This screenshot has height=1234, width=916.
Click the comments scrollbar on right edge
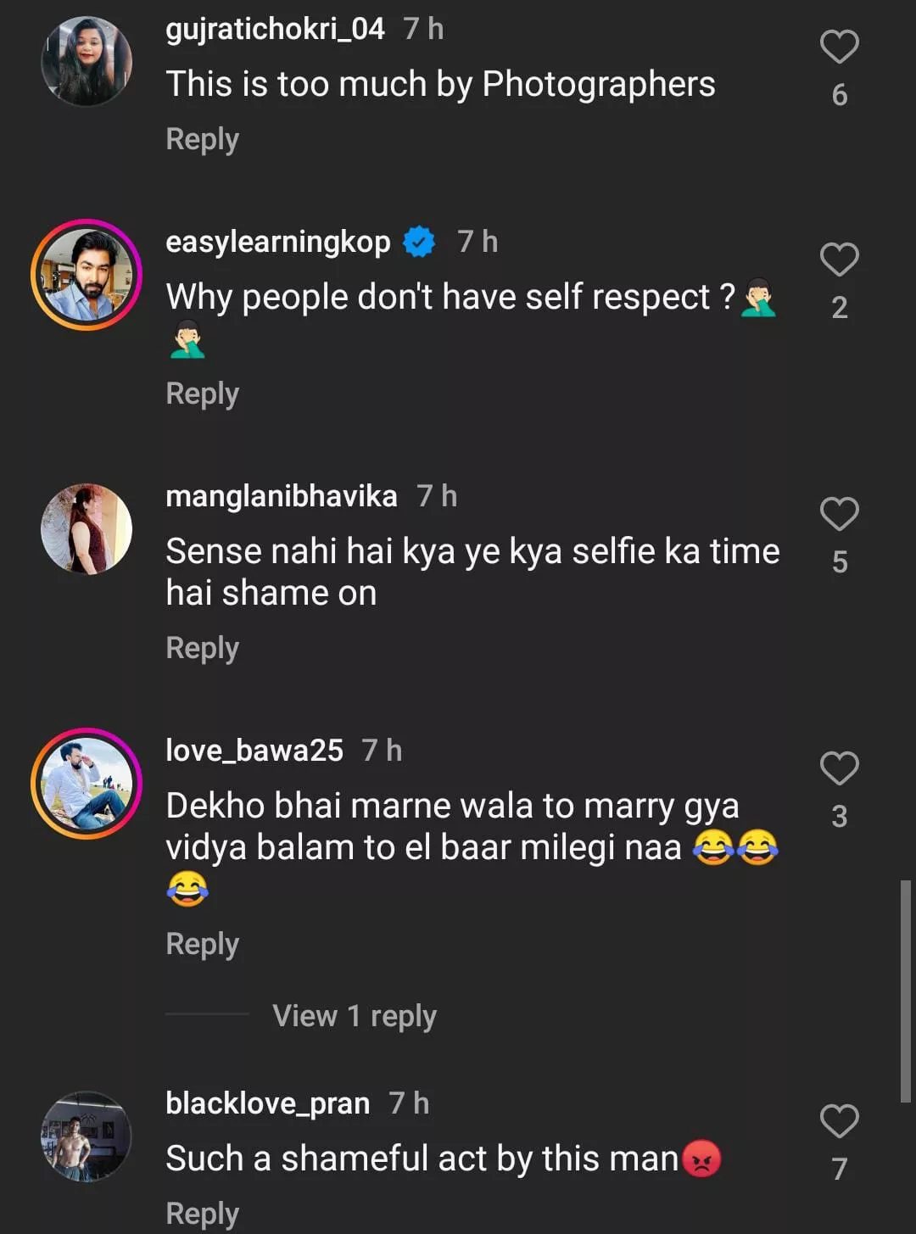(x=905, y=991)
